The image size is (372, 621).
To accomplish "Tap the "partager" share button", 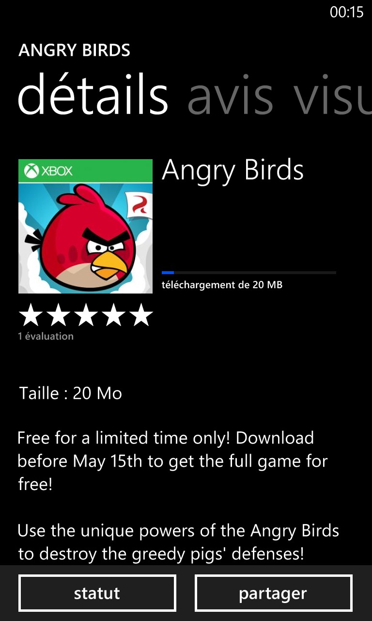I will (273, 593).
